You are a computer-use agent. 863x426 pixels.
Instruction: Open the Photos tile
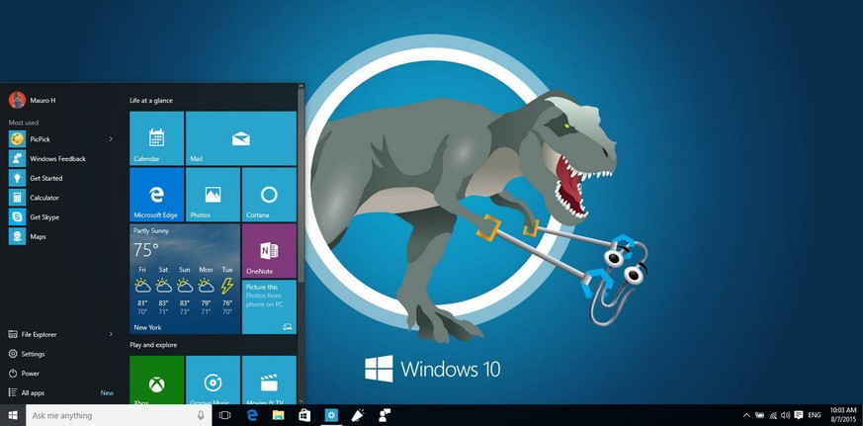(x=213, y=195)
